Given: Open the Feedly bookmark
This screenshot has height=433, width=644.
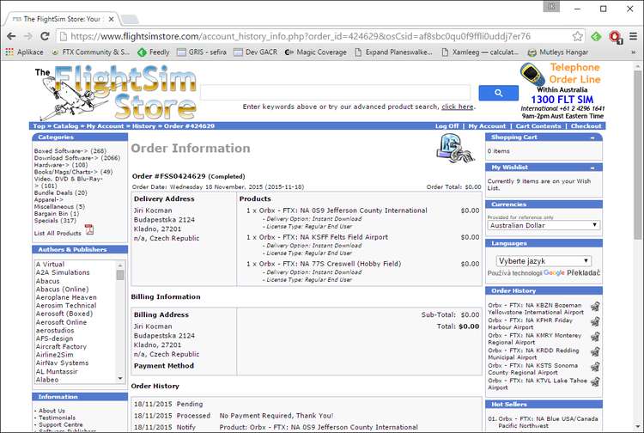Looking at the screenshot, I should (x=153, y=52).
